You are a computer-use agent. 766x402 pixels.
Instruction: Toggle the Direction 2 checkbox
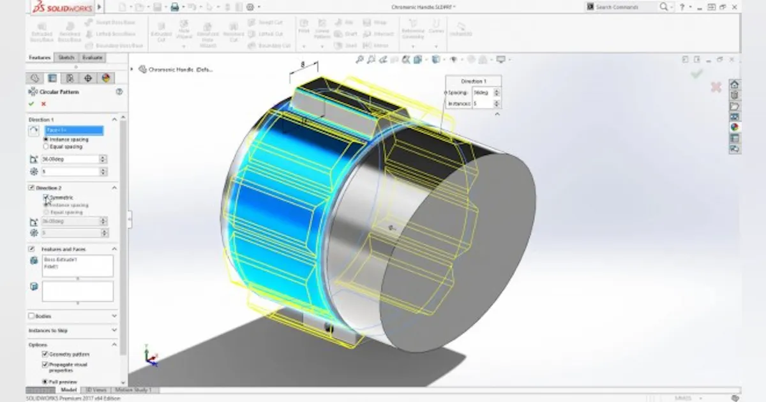pos(31,188)
